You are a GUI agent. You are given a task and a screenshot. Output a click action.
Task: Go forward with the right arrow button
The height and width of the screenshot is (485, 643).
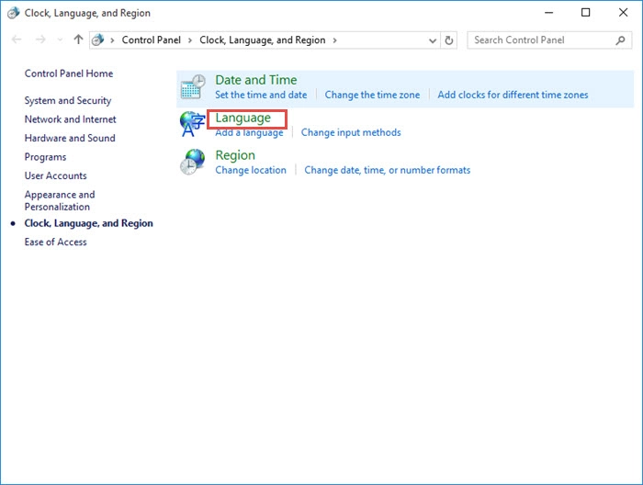(x=40, y=39)
